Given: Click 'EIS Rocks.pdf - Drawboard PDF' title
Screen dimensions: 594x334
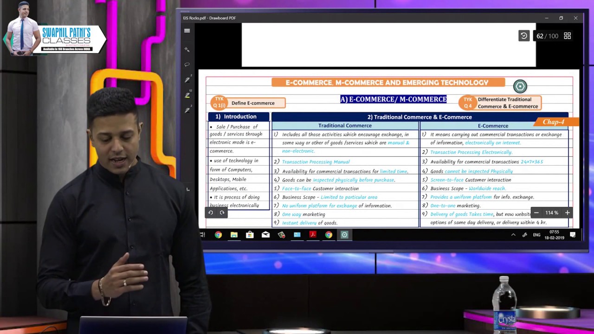Looking at the screenshot, I should pos(209,18).
